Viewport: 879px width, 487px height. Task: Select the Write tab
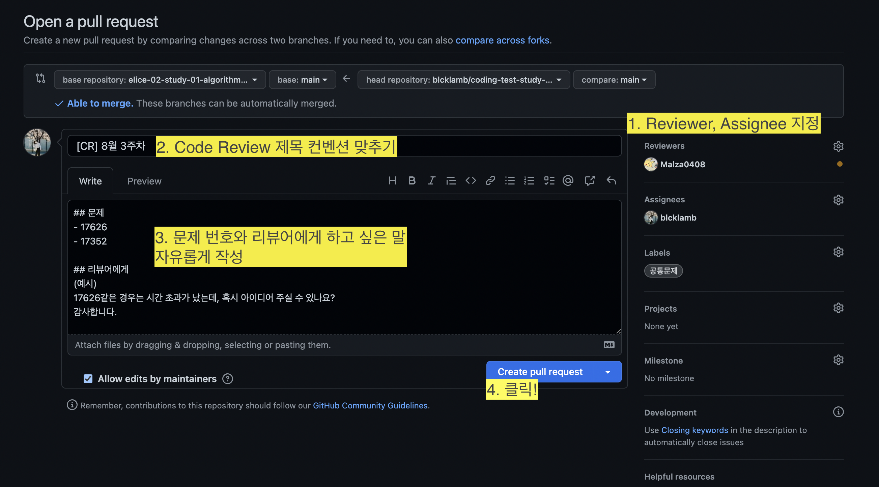pos(90,181)
